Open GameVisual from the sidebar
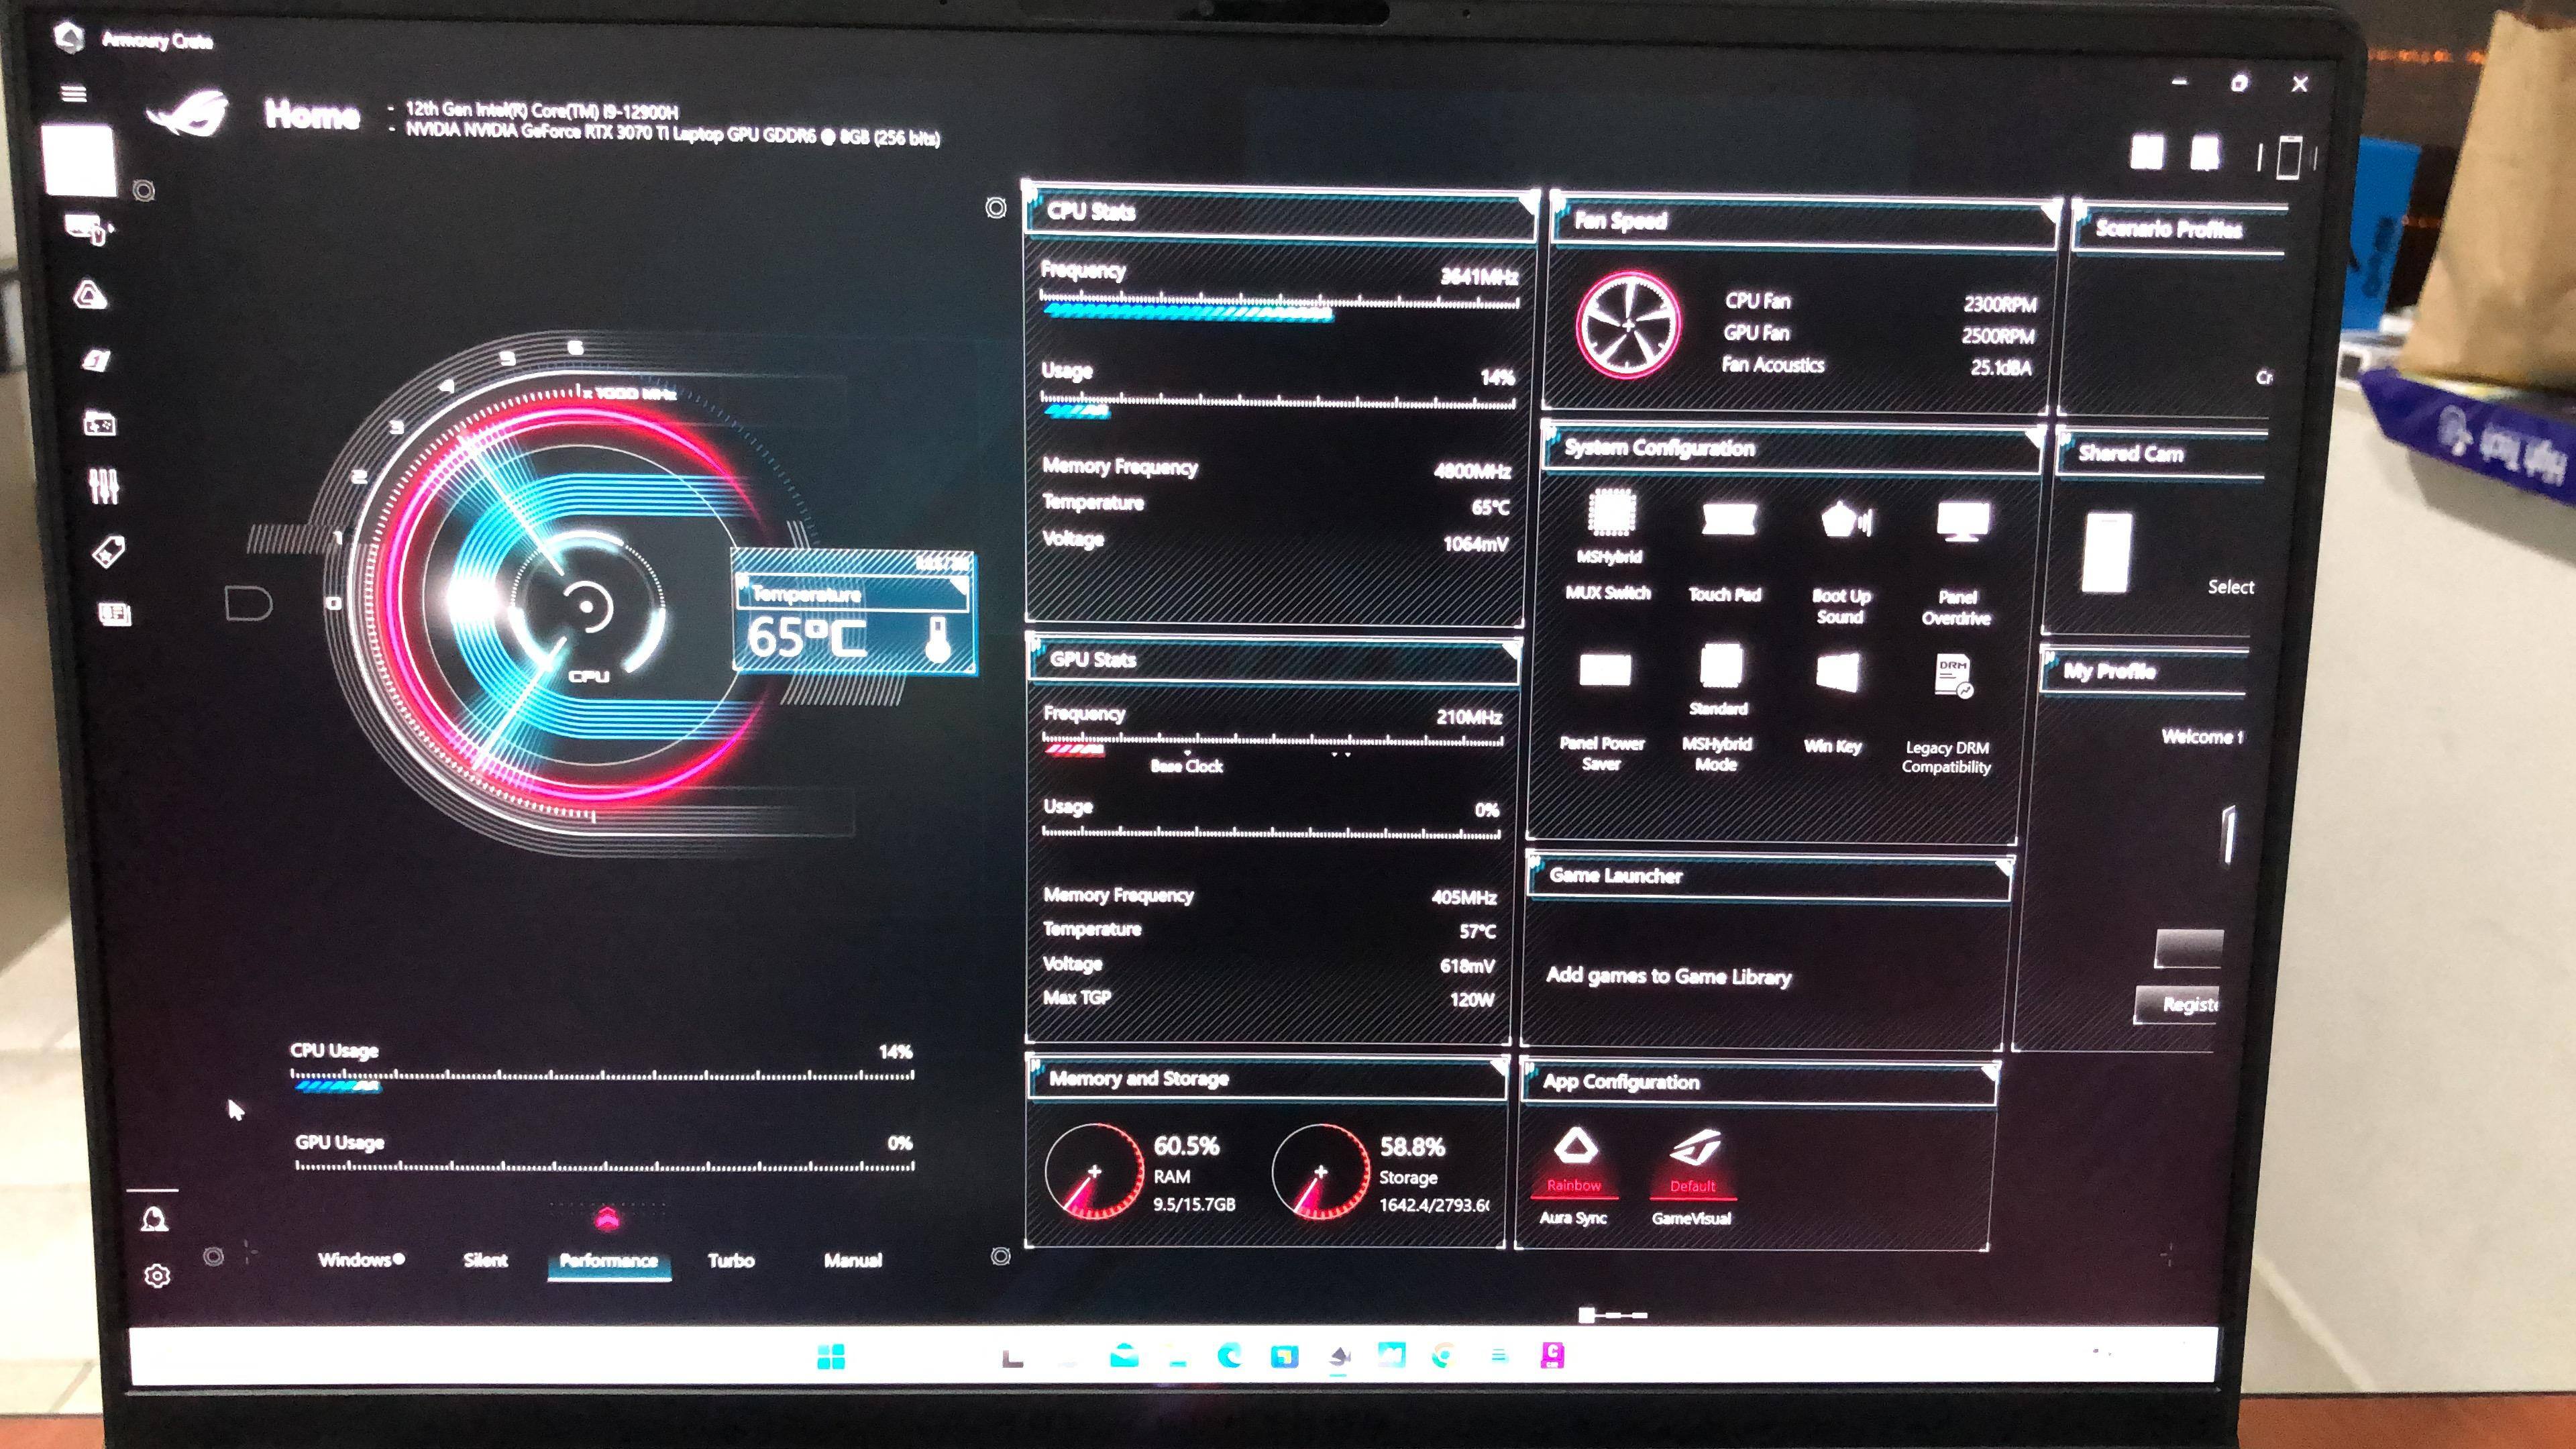 click(97, 360)
